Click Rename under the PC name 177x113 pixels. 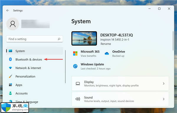click(x=106, y=44)
